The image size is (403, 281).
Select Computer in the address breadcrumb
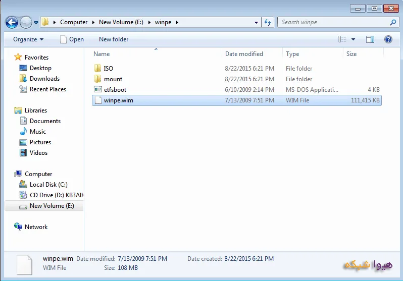[74, 22]
